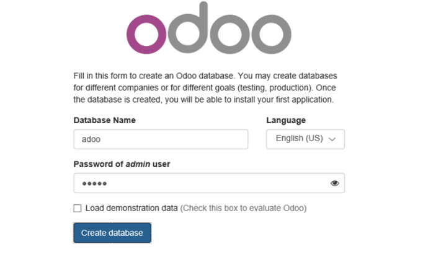Click the intro paragraph about creating databases

point(205,87)
